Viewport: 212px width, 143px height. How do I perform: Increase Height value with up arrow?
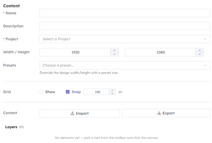tap(199, 50)
